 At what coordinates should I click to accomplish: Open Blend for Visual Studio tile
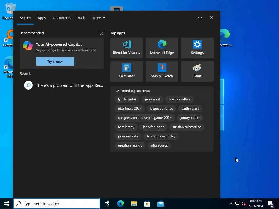coord(126,48)
